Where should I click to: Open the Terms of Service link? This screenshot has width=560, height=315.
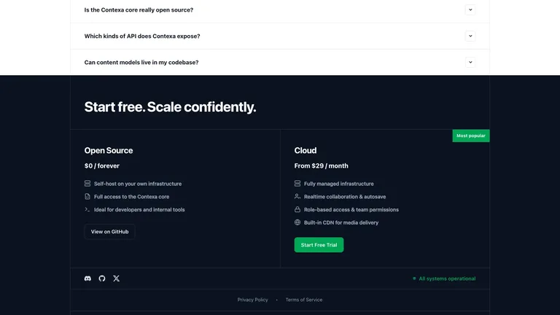pyautogui.click(x=304, y=300)
